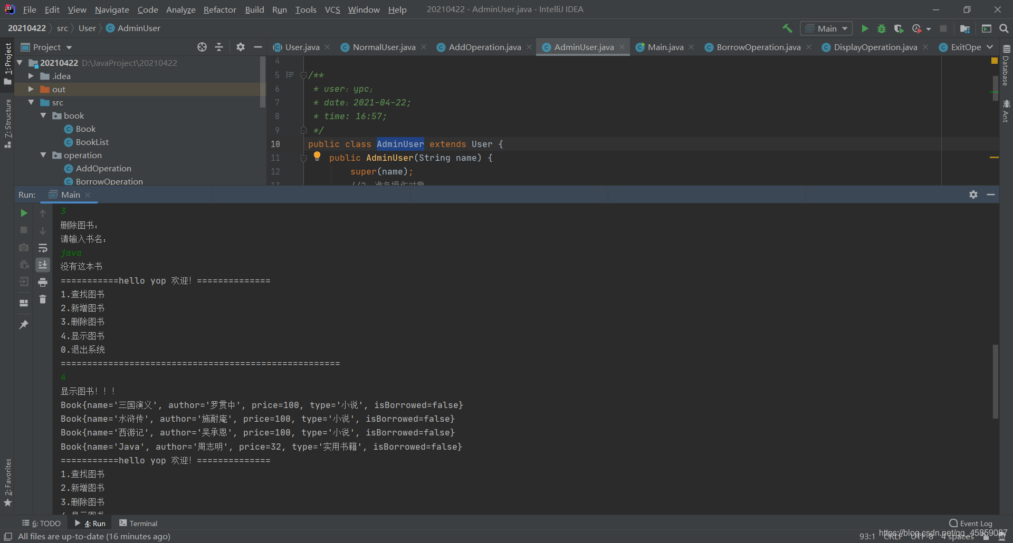Stop the process in the Run panel
This screenshot has height=543, width=1013.
(24, 230)
